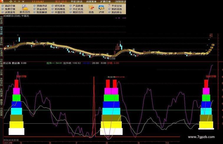Open the 平安资讯 tab
Viewport: 223px width, 144px height.
click(76, 2)
